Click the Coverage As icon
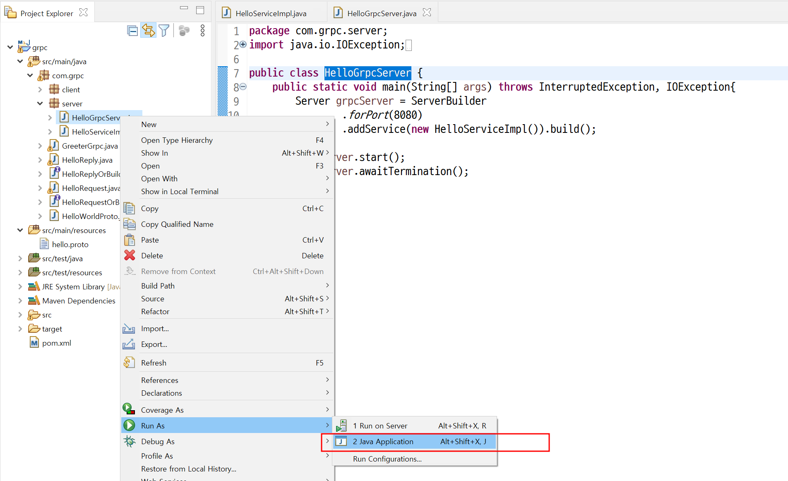This screenshot has height=481, width=788. [x=129, y=409]
